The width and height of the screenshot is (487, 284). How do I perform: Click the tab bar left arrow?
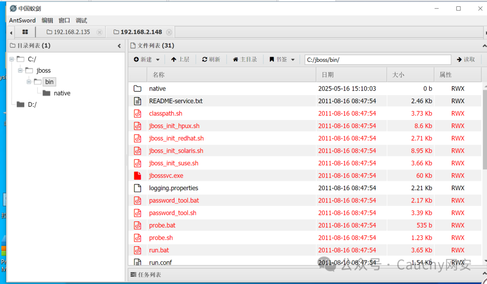pos(11,32)
